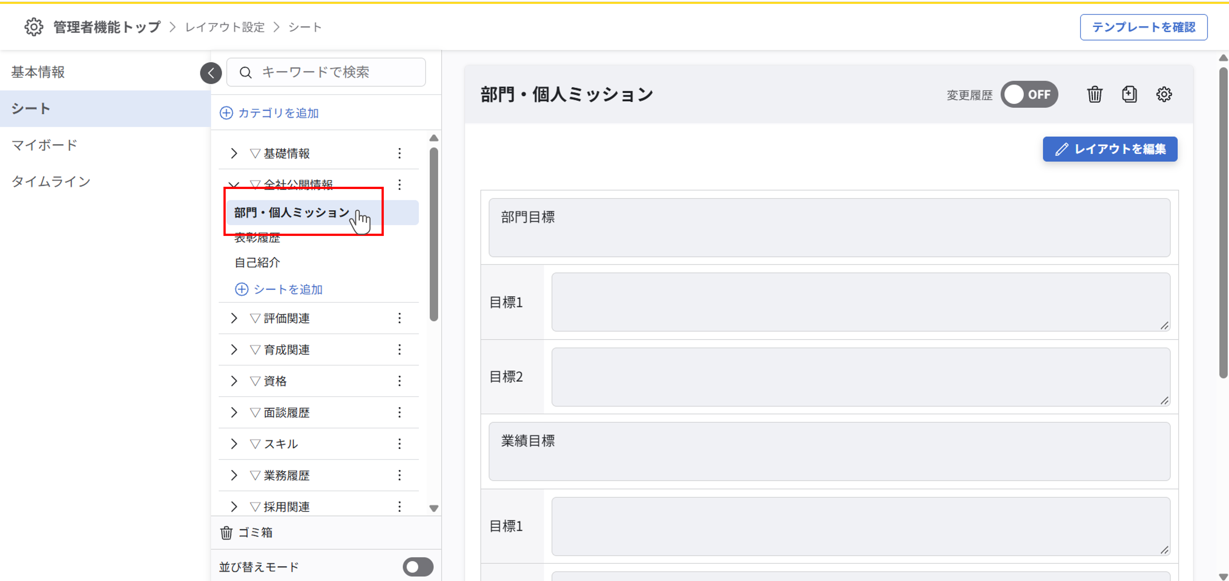This screenshot has width=1229, height=581.
Task: Click the admin settings gear icon in breadcrumb
Action: coord(34,27)
